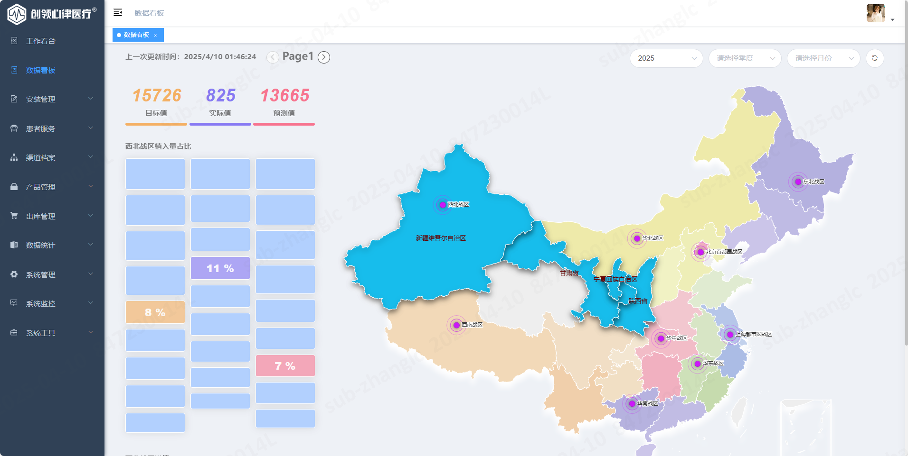The height and width of the screenshot is (456, 908).
Task: Expand the 数据统计 menu chevron
Action: pyautogui.click(x=91, y=245)
